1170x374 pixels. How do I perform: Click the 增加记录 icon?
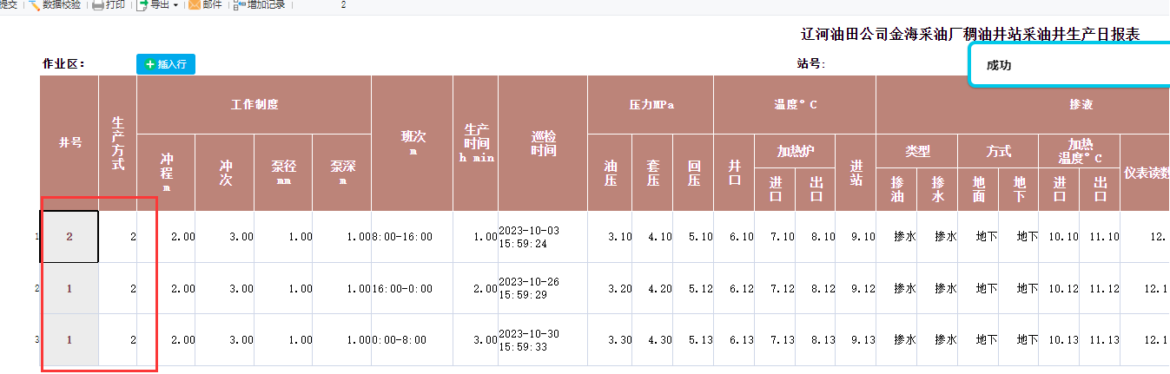tap(239, 5)
